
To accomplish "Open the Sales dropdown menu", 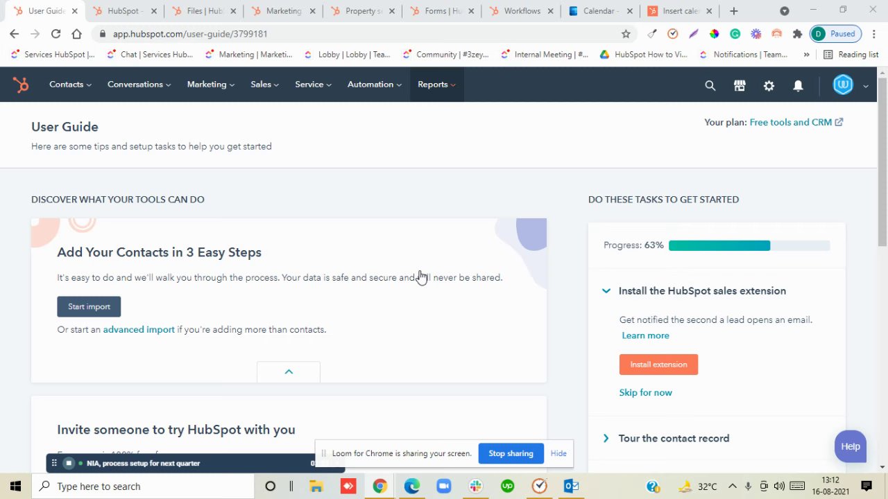I will [x=264, y=85].
